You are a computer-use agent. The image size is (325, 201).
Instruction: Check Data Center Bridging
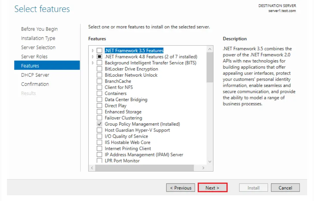tap(100, 99)
